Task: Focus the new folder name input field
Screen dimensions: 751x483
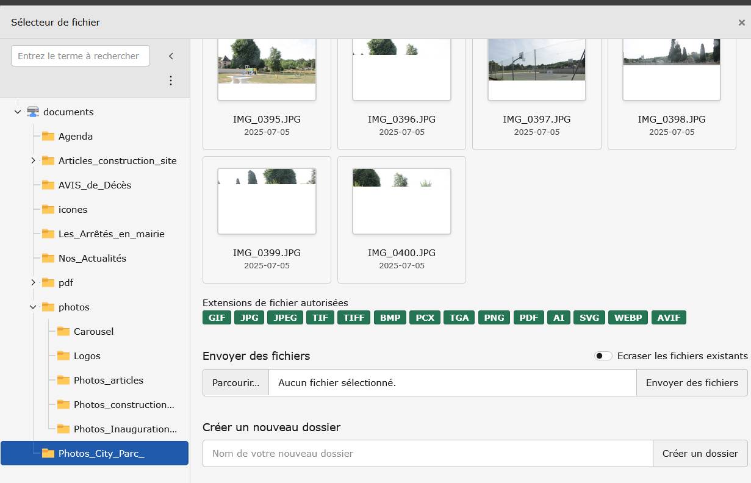Action: pos(427,454)
